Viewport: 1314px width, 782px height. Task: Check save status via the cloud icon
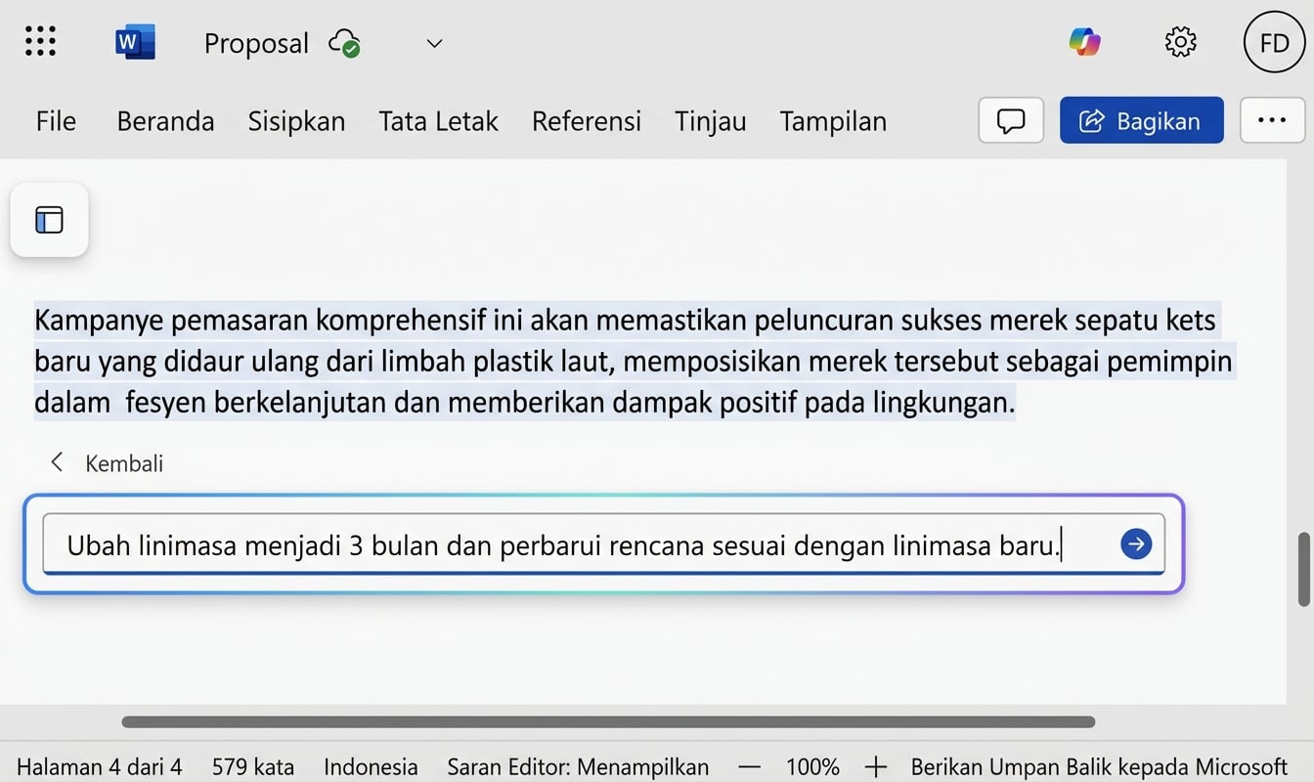pos(344,43)
